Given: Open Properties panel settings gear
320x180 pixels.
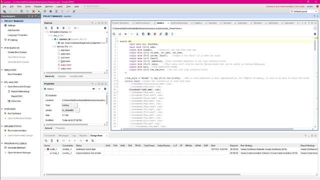Looking at the screenshot, I should tap(105, 89).
